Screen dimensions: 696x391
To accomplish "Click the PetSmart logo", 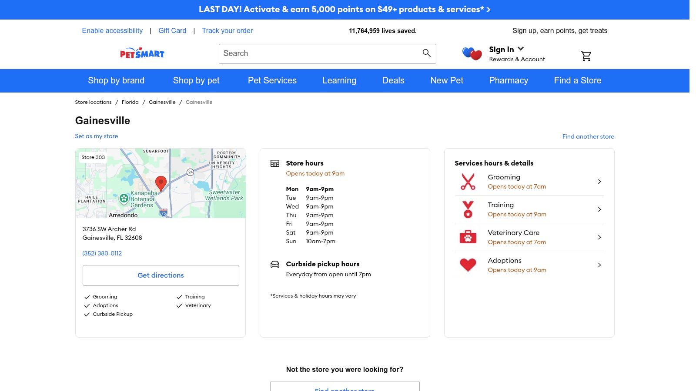I will click(142, 53).
